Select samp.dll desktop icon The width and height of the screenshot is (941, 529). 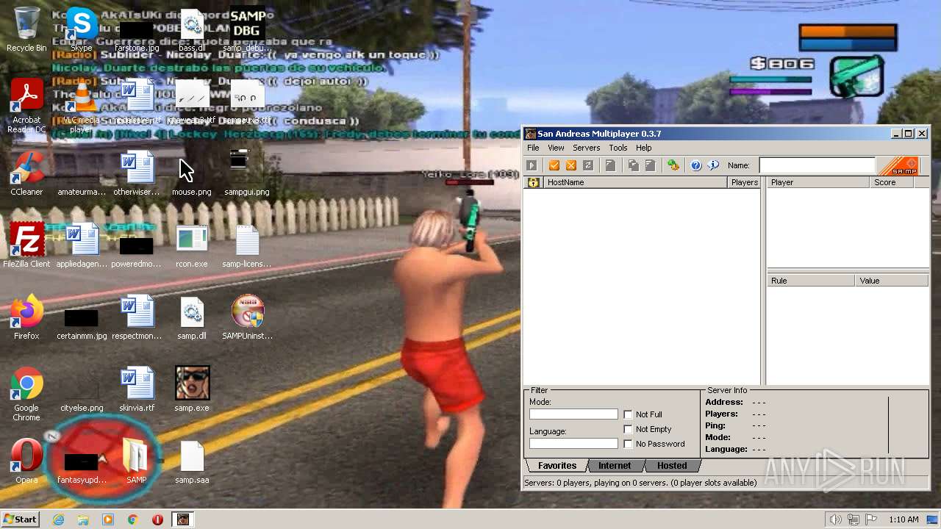coord(192,317)
